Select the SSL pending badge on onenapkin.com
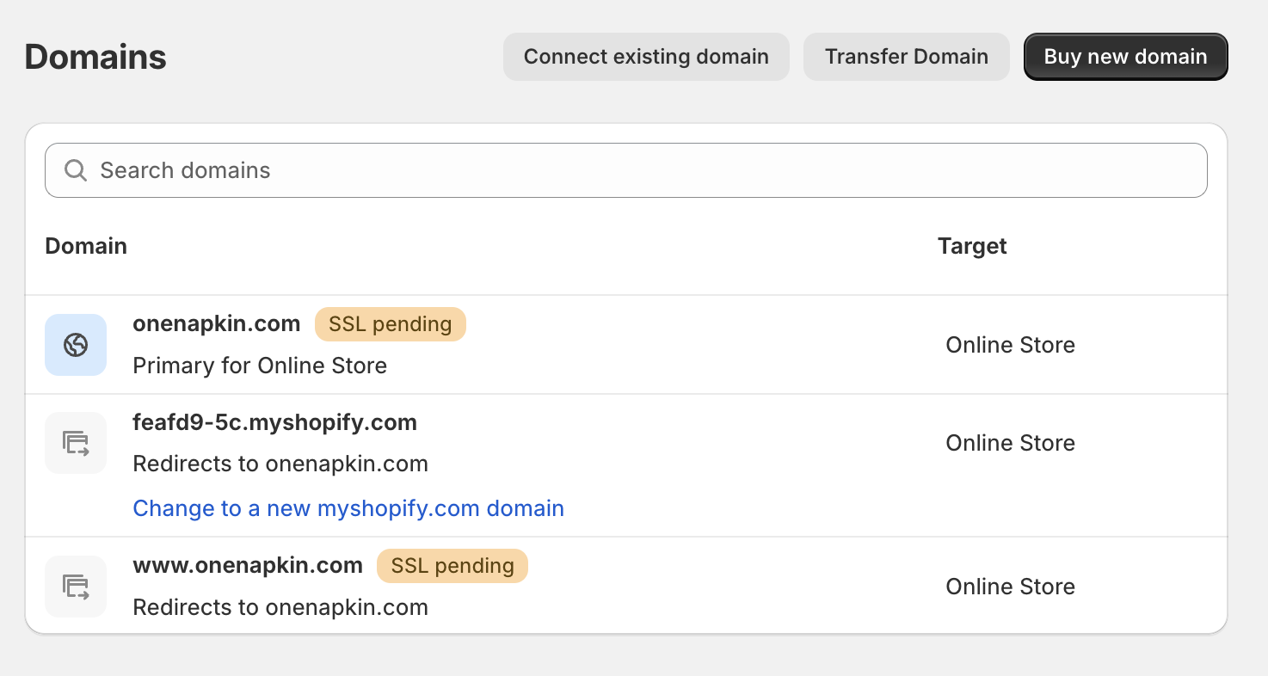The height and width of the screenshot is (676, 1268). click(391, 324)
